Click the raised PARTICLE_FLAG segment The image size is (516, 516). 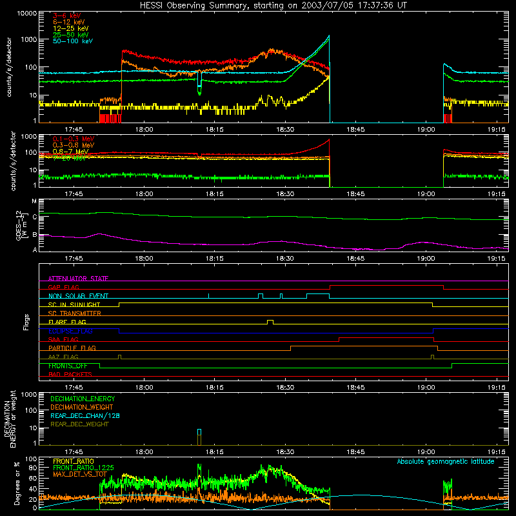click(x=364, y=346)
